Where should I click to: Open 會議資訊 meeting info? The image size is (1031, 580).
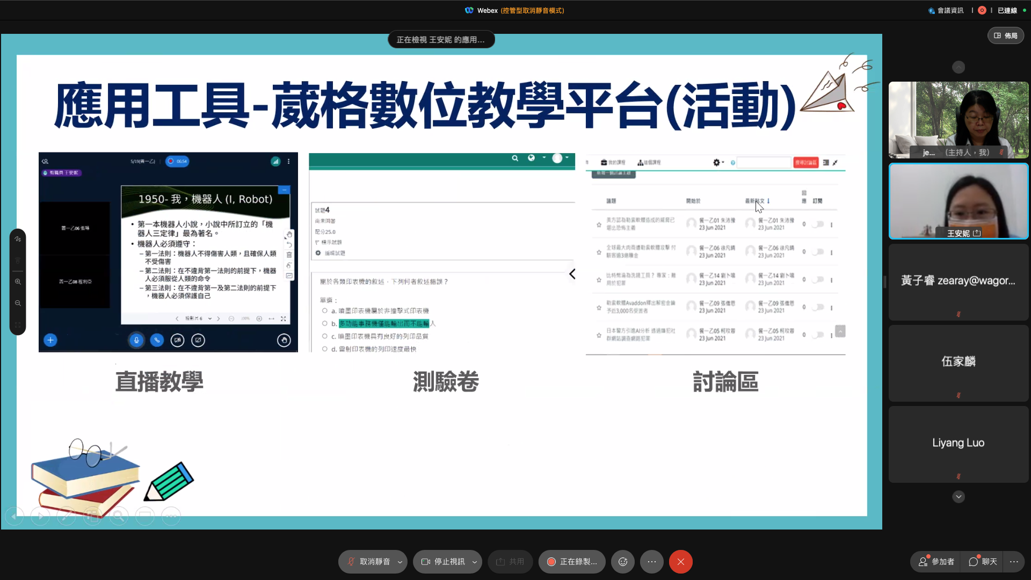coord(946,10)
